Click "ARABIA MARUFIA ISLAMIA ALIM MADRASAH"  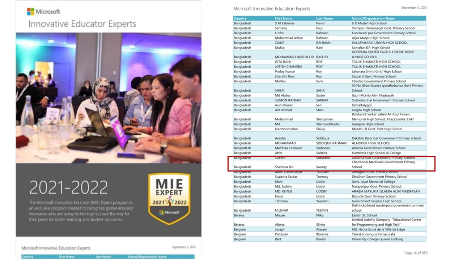pyautogui.click(x=386, y=191)
